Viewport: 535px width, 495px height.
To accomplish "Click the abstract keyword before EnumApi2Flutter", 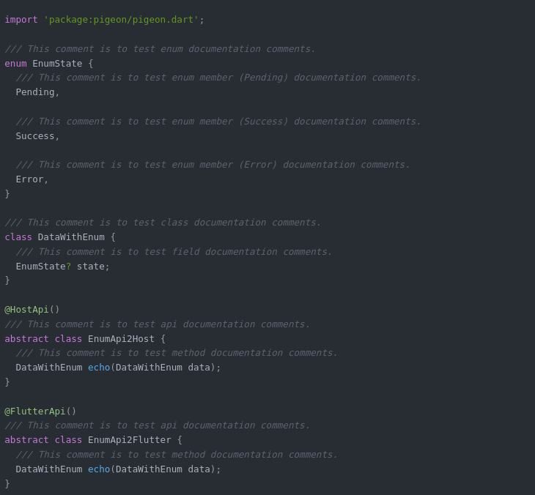I will 26,441.
